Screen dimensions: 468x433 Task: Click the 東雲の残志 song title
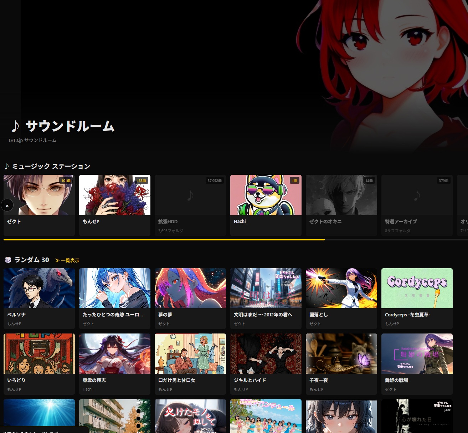pyautogui.click(x=94, y=381)
